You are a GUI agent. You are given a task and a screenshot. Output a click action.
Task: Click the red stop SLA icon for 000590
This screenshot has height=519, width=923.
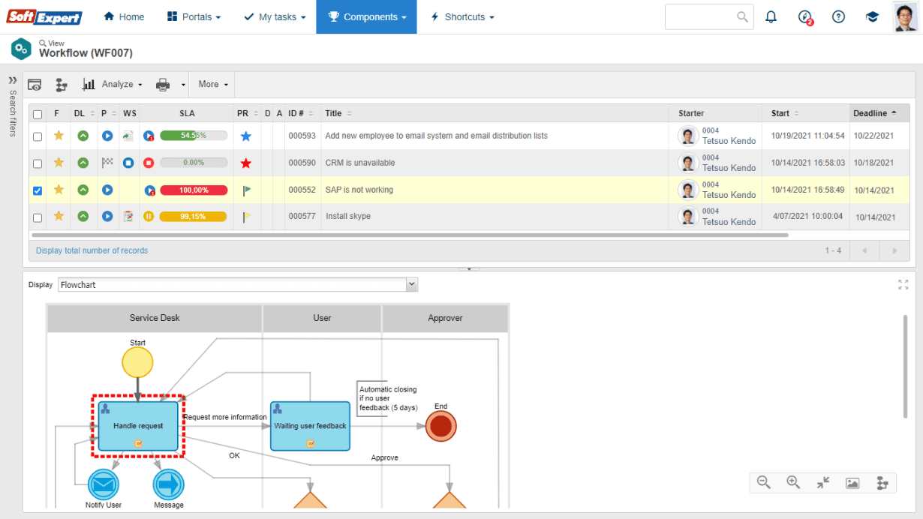[149, 163]
